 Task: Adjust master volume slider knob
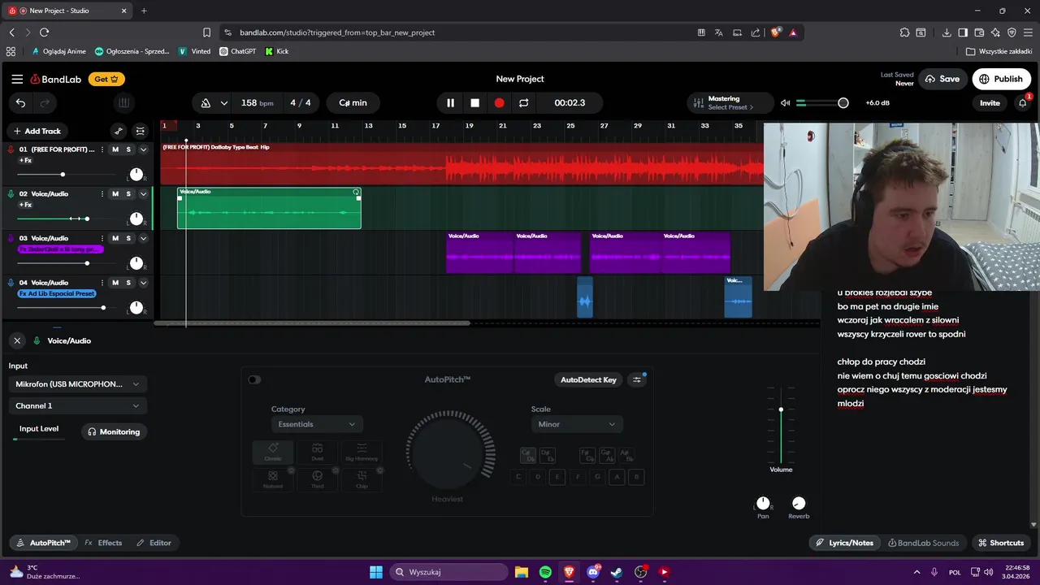coord(843,103)
